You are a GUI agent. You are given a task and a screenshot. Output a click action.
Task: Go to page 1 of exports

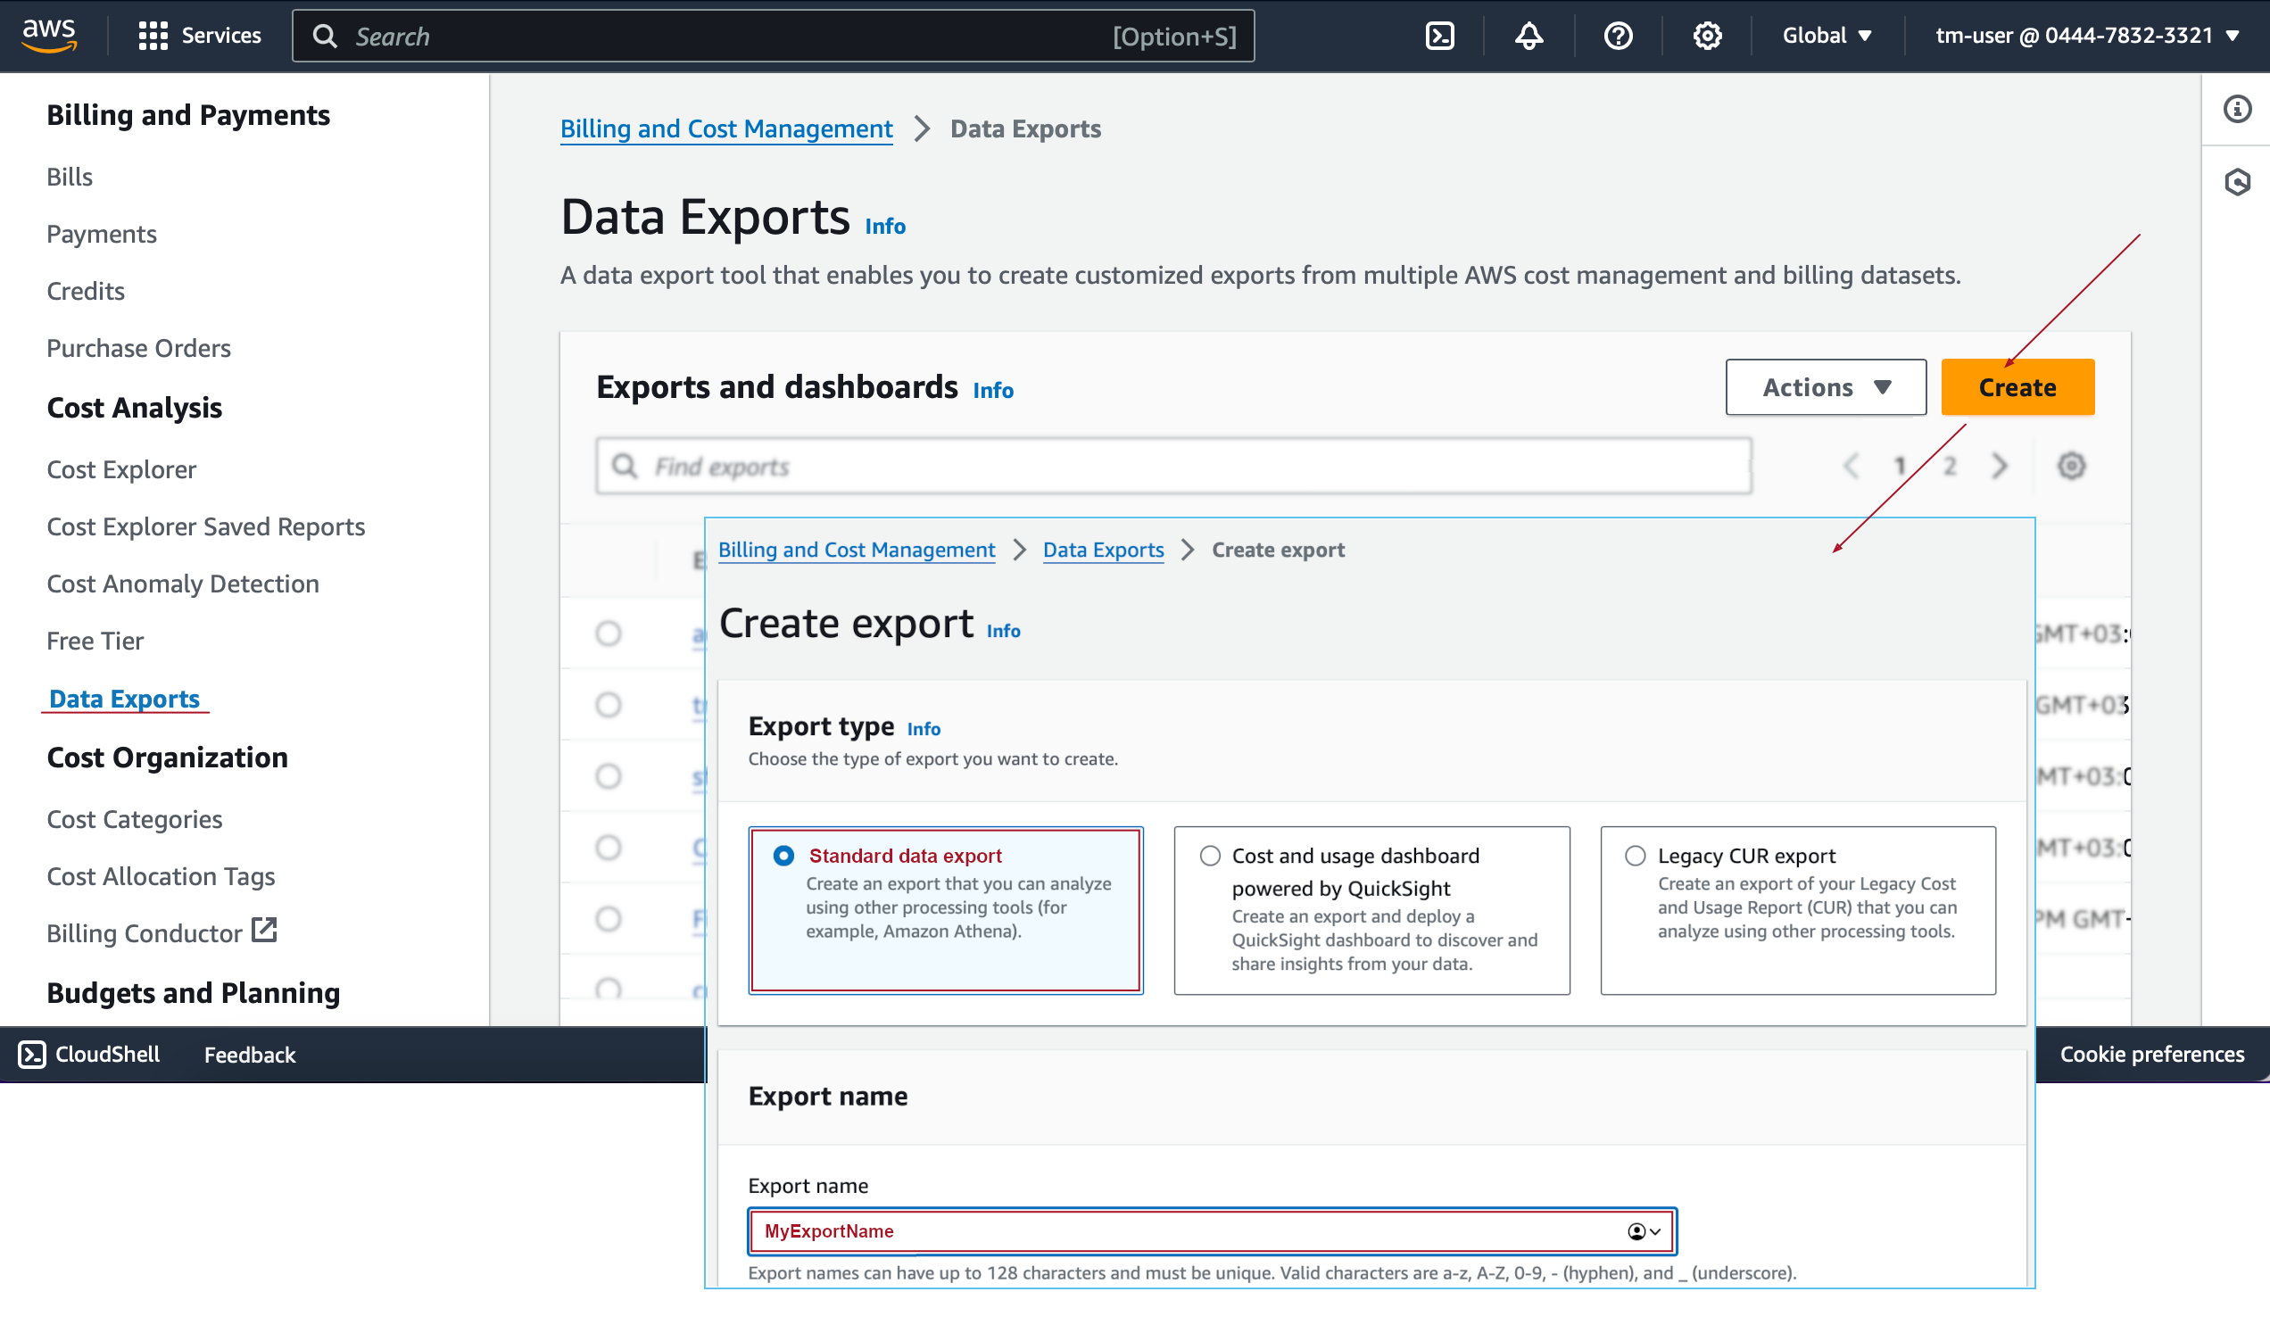pos(1900,466)
